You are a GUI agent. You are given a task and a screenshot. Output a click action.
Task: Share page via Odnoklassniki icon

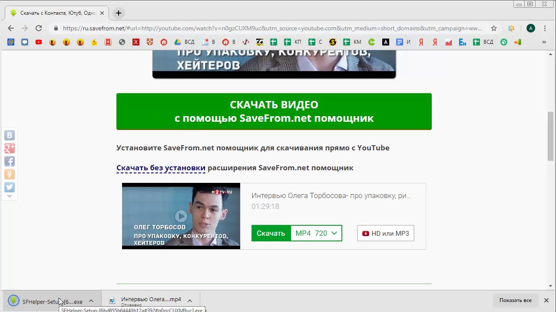pyautogui.click(x=10, y=174)
